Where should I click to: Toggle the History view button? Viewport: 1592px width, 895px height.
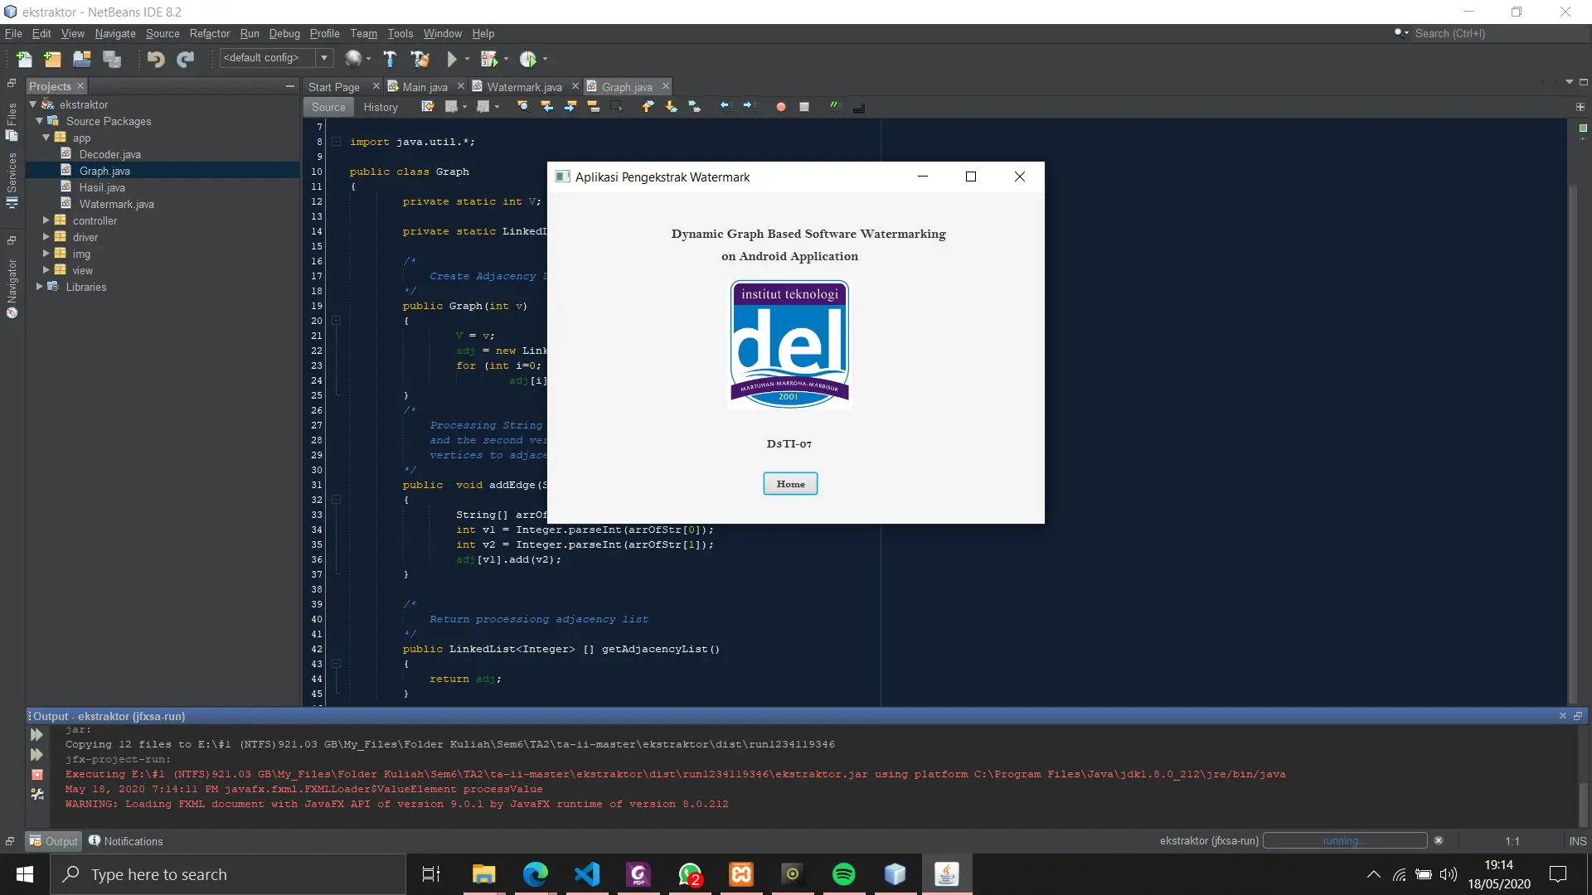pos(381,107)
